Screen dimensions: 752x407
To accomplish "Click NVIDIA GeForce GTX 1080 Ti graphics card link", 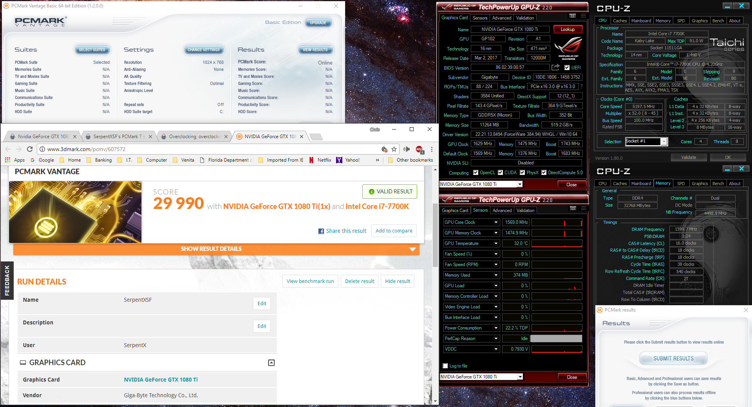I will click(x=161, y=380).
